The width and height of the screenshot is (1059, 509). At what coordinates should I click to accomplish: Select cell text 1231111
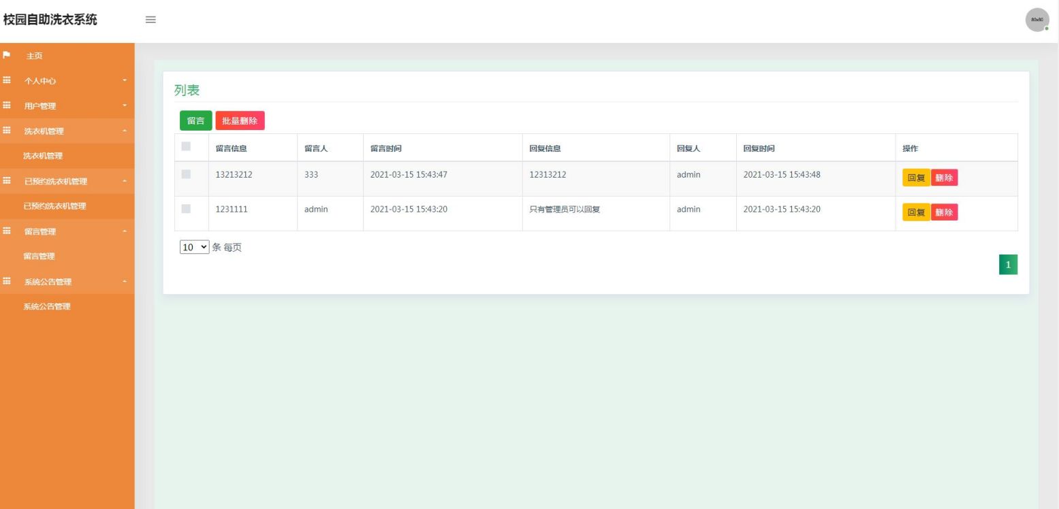(x=232, y=209)
